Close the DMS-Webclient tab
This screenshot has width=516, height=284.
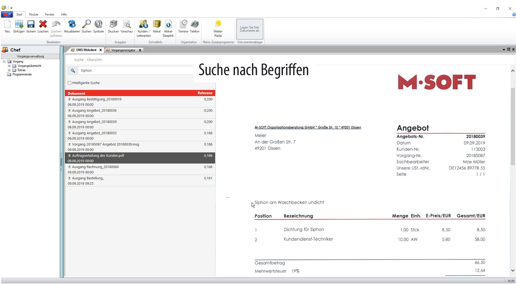[101, 50]
